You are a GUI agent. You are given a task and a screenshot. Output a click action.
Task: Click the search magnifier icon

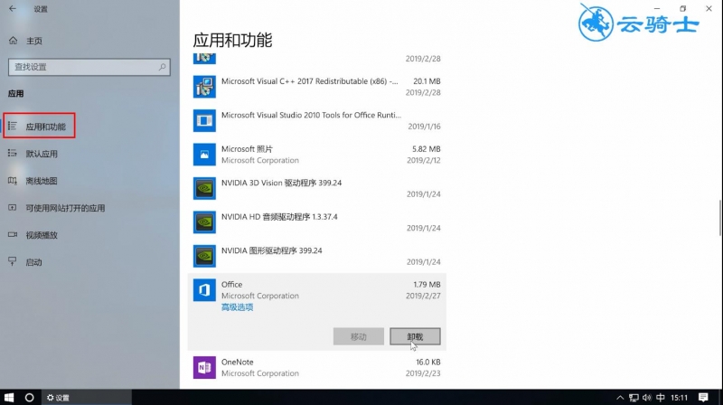click(163, 67)
